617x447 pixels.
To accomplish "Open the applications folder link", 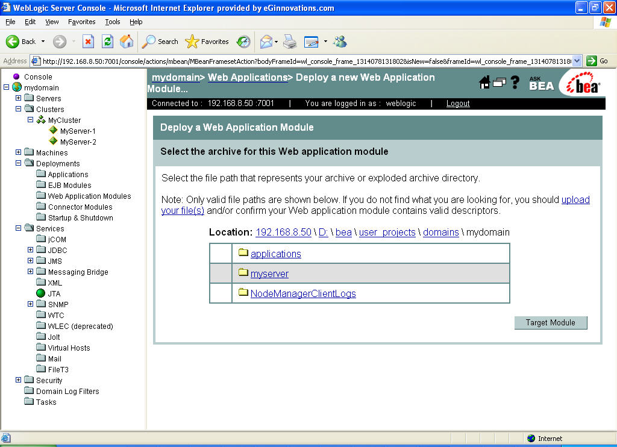I will (276, 254).
